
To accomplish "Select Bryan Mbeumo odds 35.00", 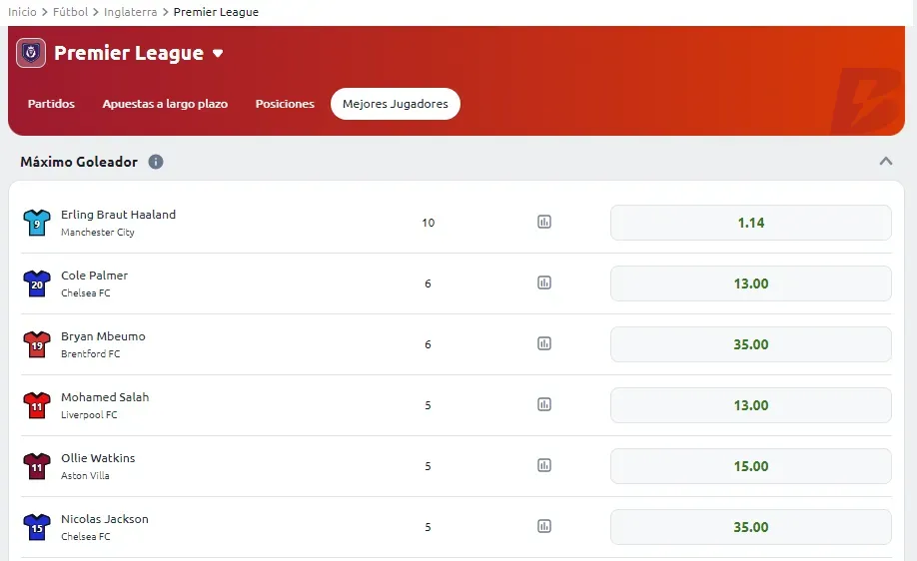I will point(751,344).
